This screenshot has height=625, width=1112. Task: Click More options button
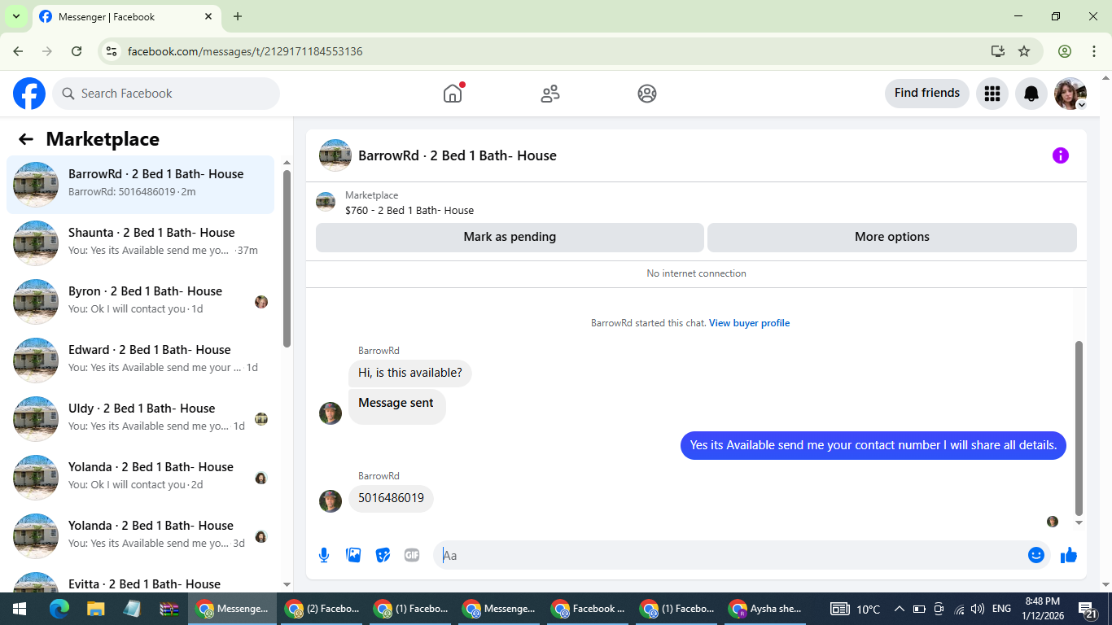click(x=892, y=237)
